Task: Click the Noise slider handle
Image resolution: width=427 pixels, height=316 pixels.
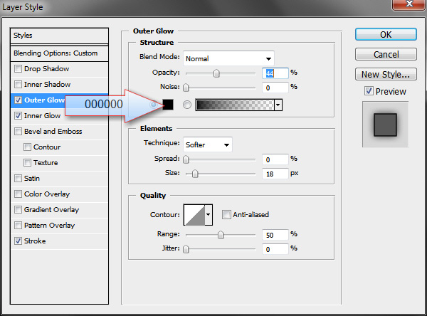Action: (x=186, y=88)
